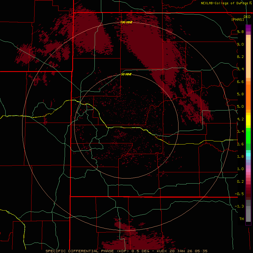
Task: Click the bright green segment of the color bar
Action: tap(248, 135)
